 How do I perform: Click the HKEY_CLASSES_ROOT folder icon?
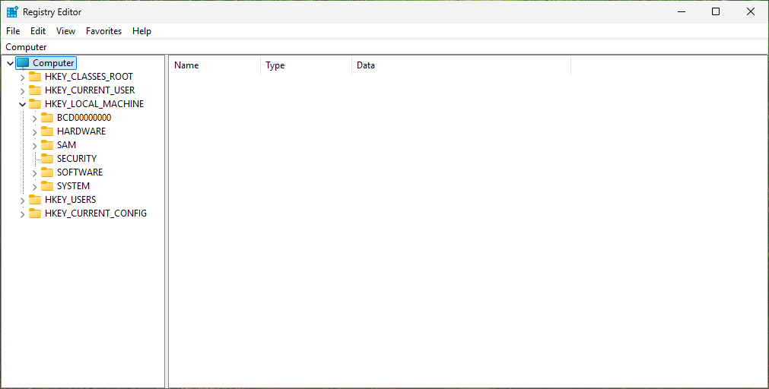coord(35,77)
